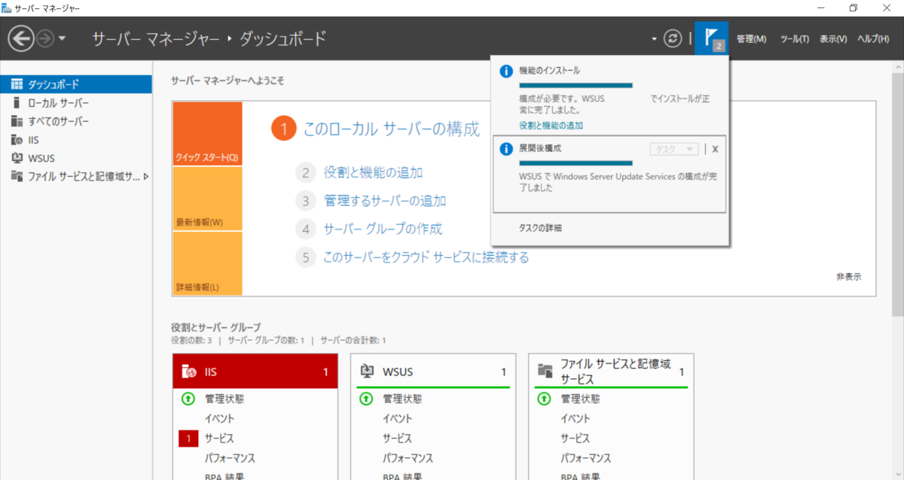Screen dimensions: 904x480
Task: Open WSUS イベント row
Action: pos(398,418)
